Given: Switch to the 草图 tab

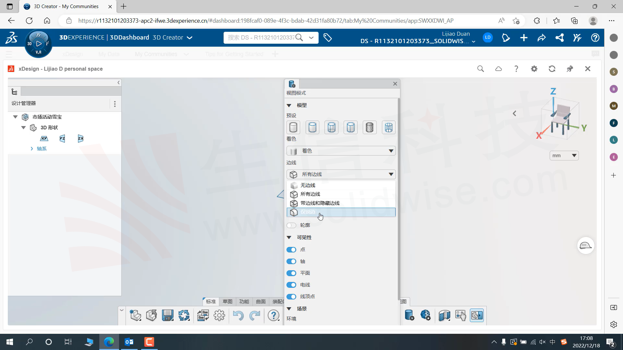Looking at the screenshot, I should pos(227,301).
